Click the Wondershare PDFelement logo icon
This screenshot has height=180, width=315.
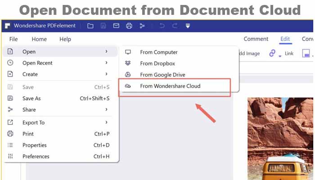click(8, 26)
